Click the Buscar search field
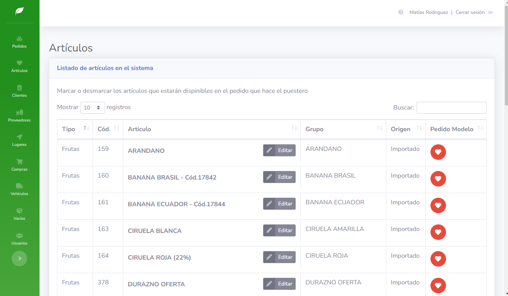 point(451,108)
